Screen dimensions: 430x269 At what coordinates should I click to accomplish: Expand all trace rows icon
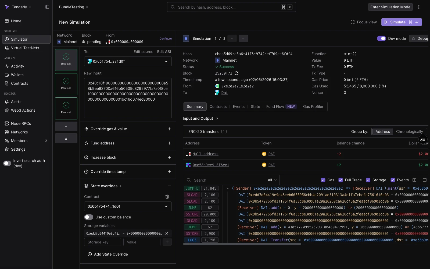(x=414, y=180)
